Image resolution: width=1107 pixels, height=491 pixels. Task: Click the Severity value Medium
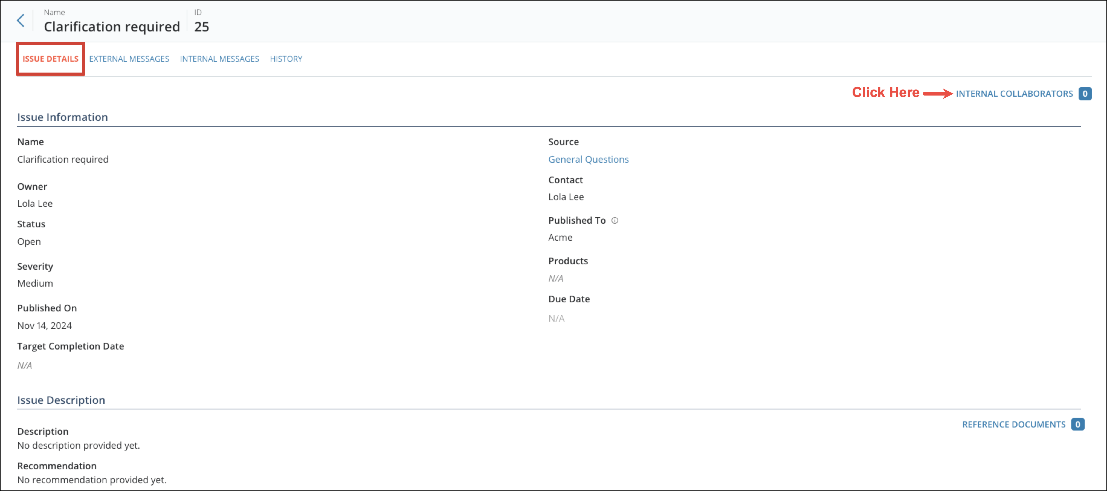(x=35, y=283)
